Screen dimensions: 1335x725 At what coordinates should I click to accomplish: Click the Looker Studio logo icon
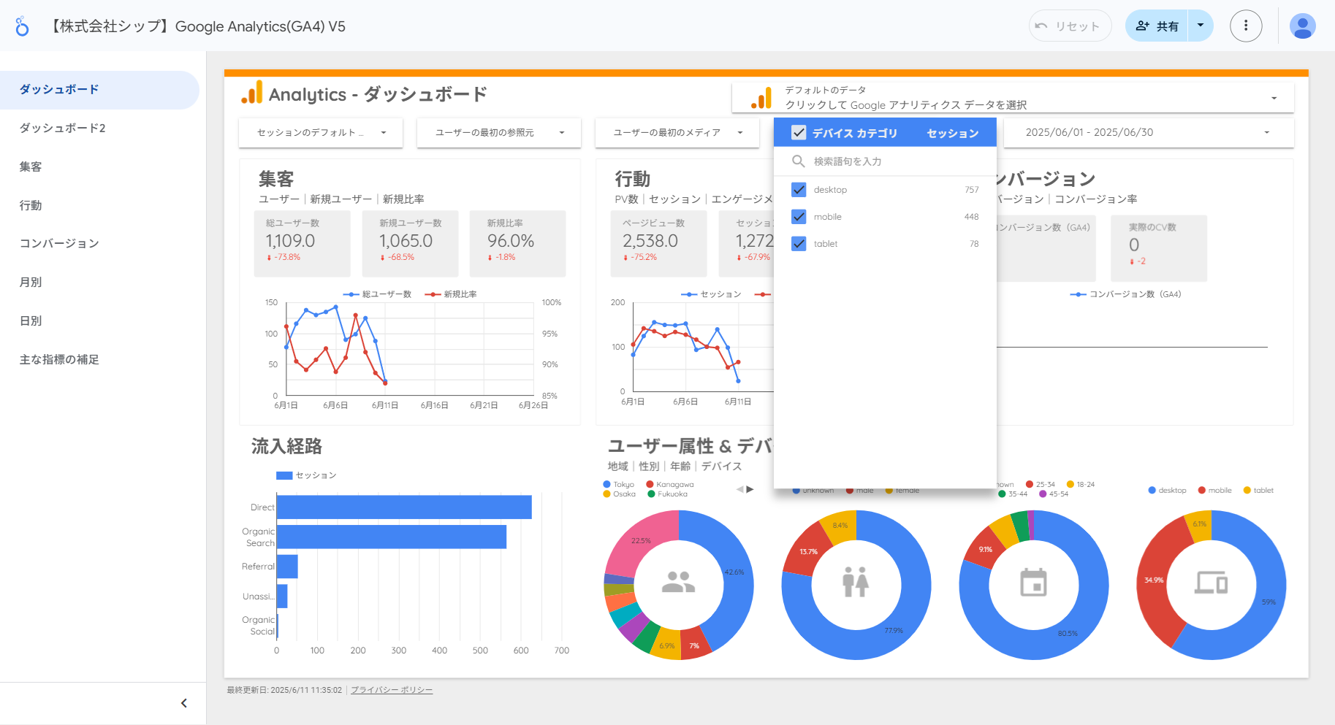(23, 26)
